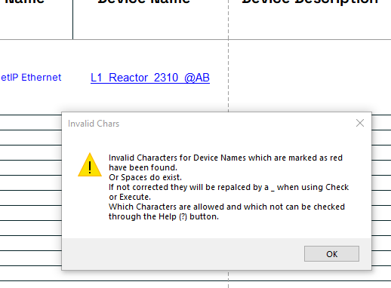The width and height of the screenshot is (391, 288).
Task: Click OK in Invalid Chars dialog
Action: [331, 253]
